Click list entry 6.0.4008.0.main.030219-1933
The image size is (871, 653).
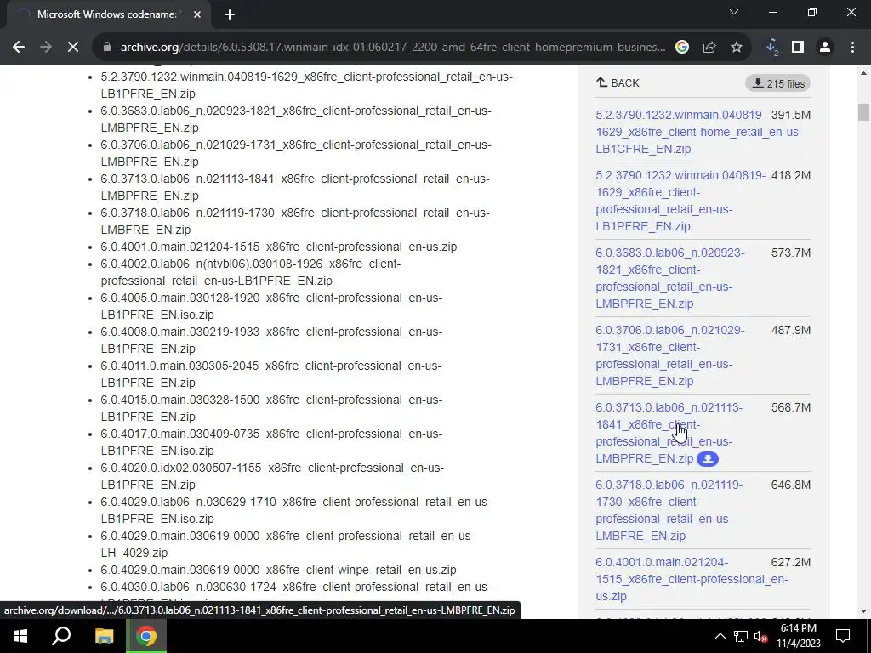click(271, 340)
